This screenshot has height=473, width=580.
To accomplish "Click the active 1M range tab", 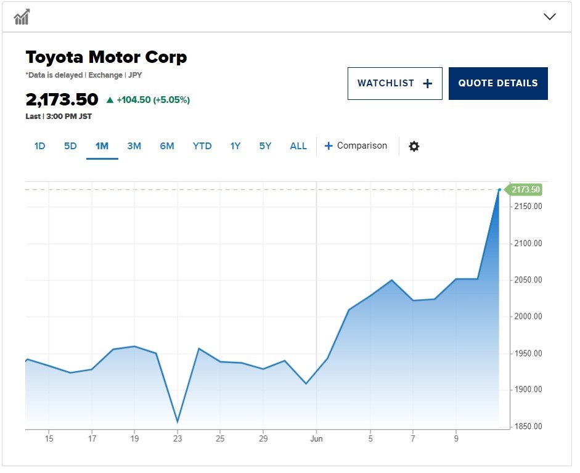I will pyautogui.click(x=102, y=146).
